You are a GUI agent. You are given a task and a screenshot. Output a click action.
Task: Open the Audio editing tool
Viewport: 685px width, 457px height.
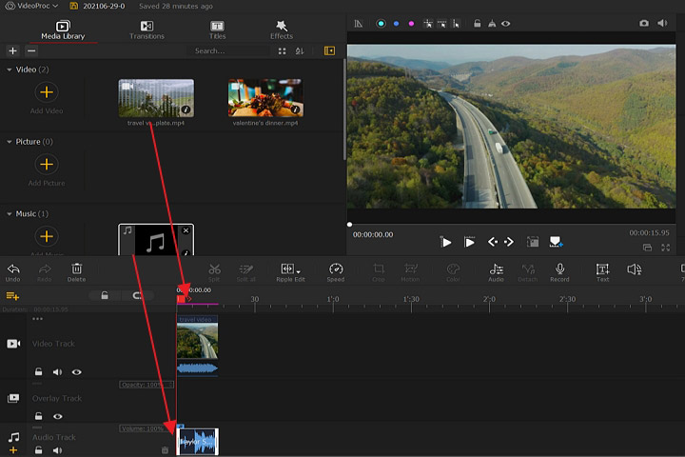coord(496,270)
